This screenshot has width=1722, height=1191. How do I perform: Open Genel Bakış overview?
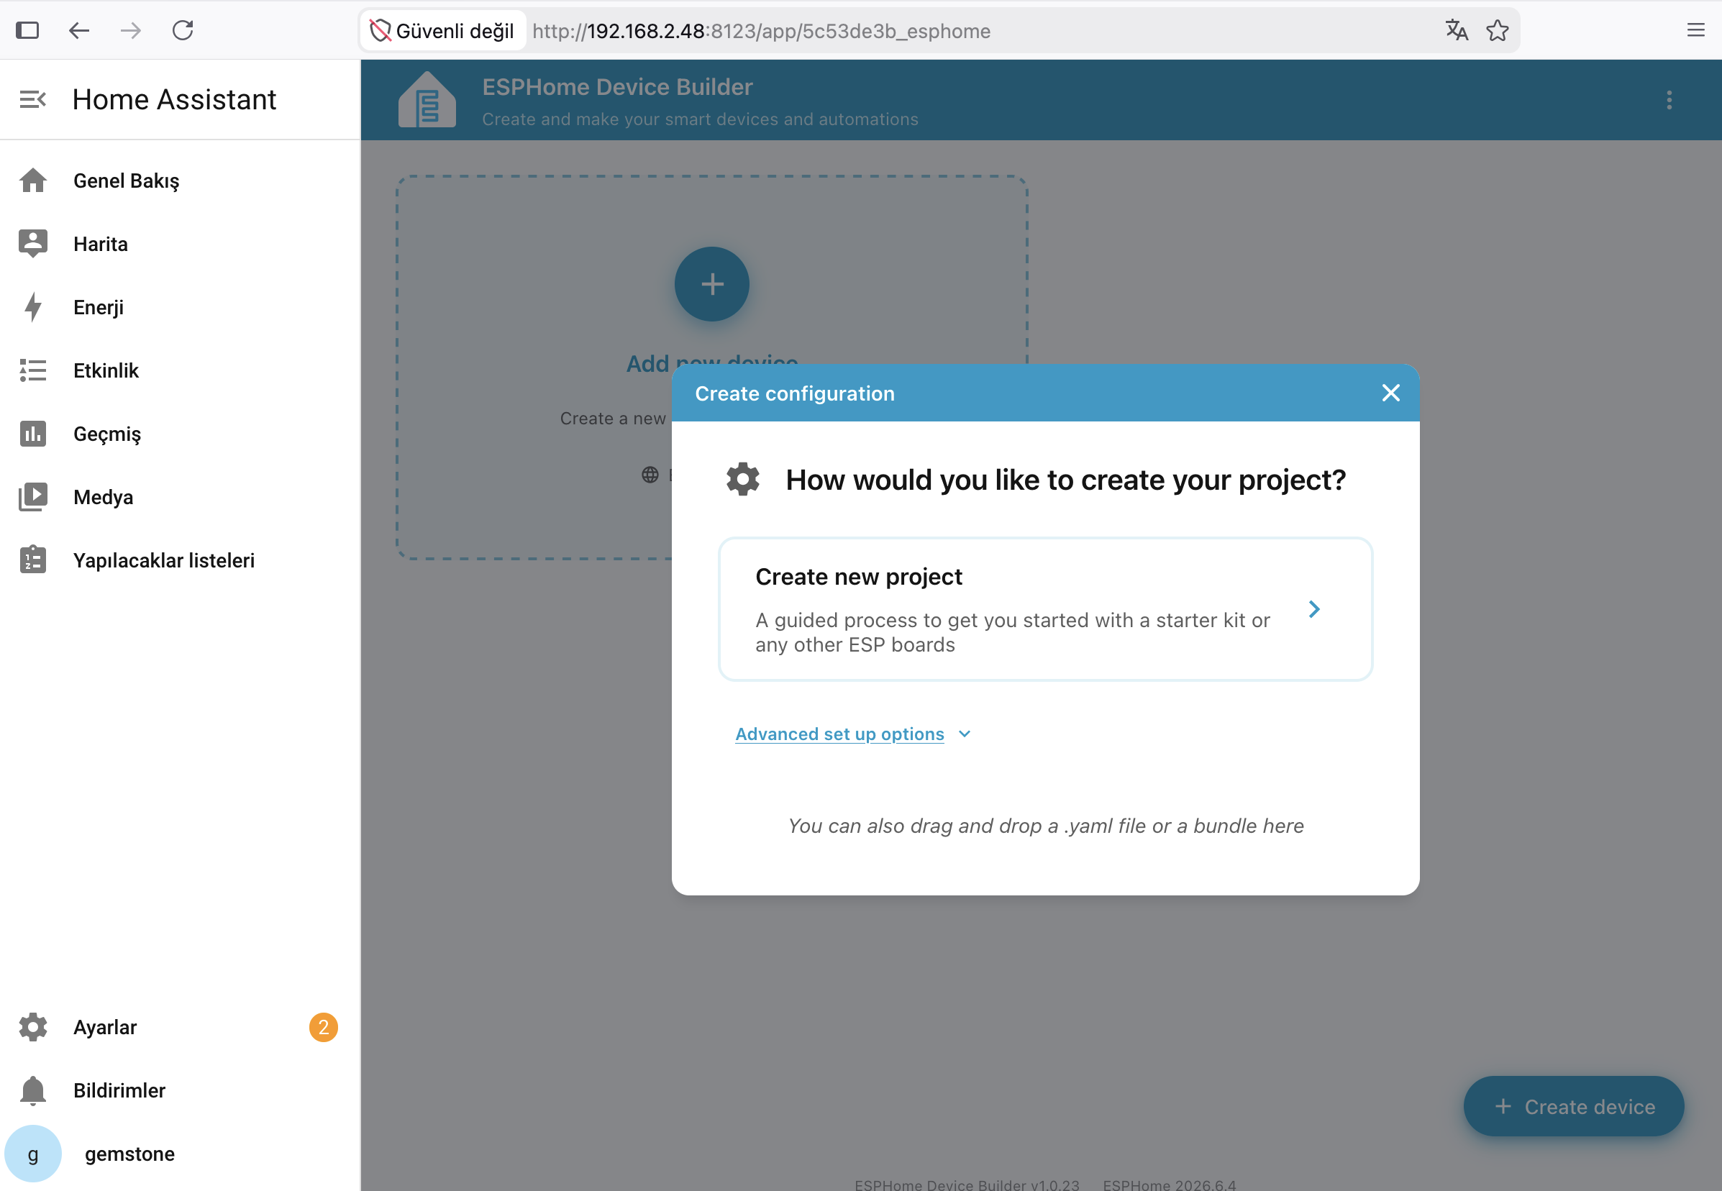point(180,181)
